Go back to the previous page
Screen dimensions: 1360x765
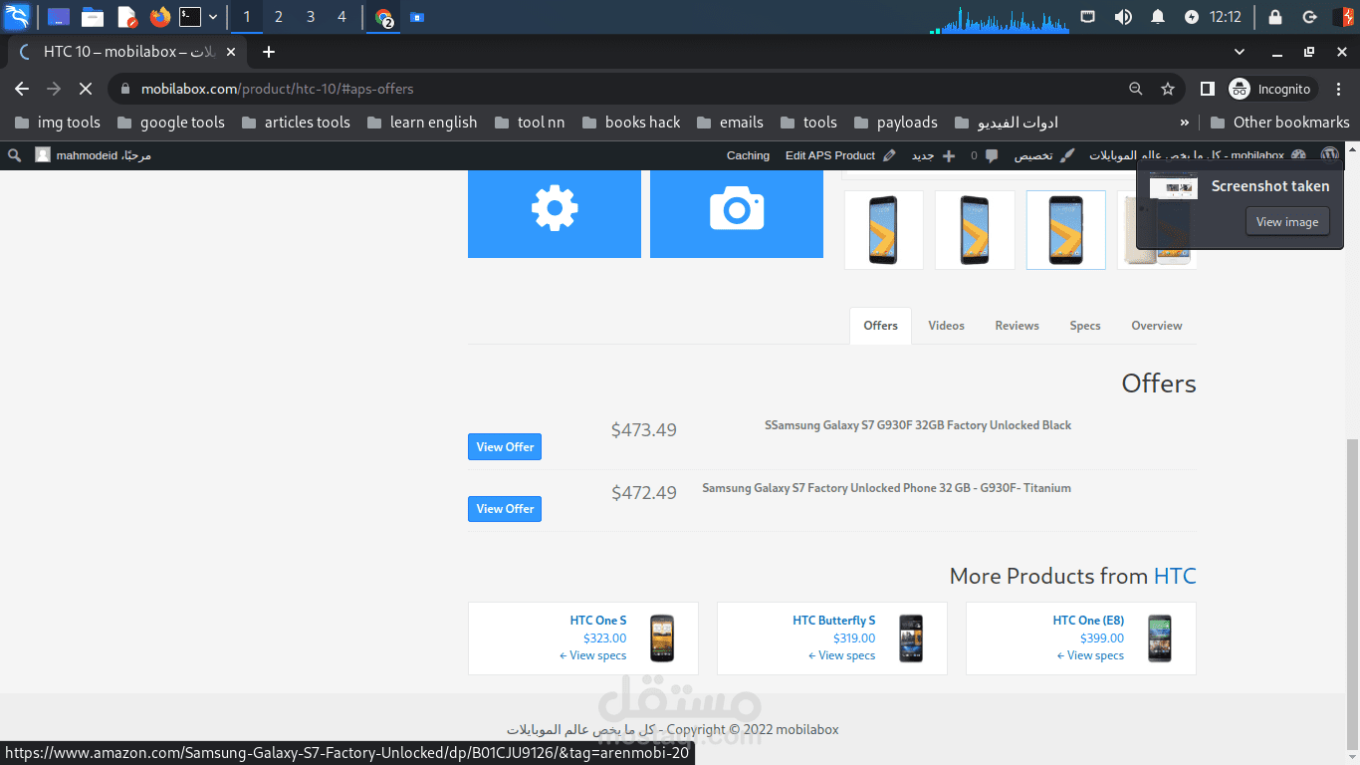point(22,89)
